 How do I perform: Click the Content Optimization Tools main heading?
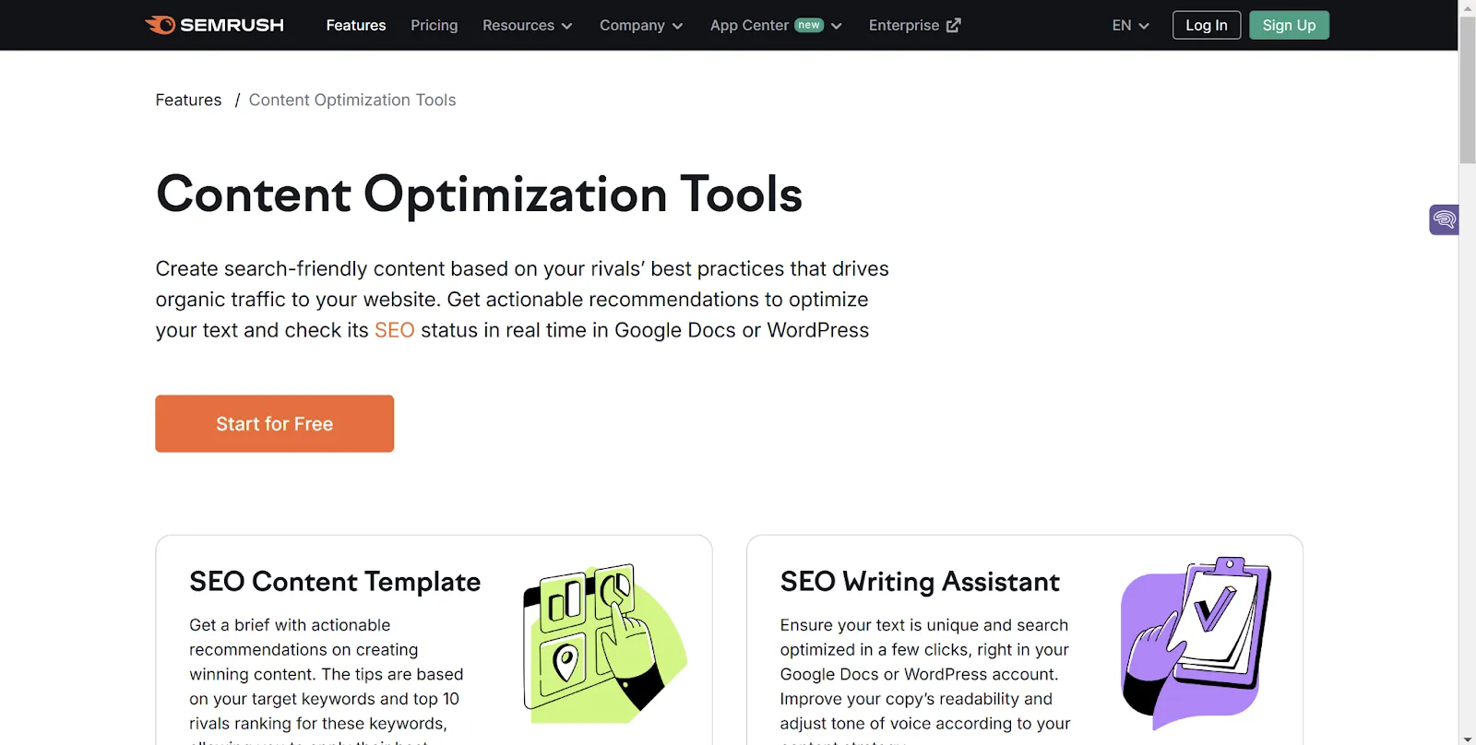point(479,194)
